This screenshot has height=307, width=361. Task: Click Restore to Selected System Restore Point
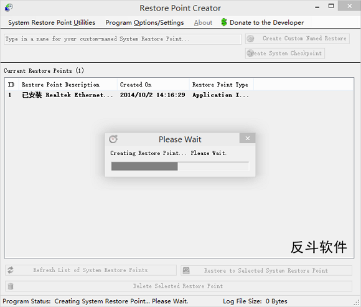(266, 270)
